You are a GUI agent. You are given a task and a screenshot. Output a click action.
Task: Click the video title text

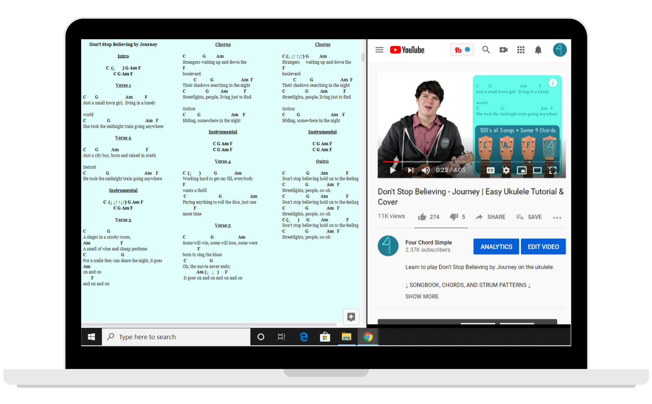coord(471,197)
